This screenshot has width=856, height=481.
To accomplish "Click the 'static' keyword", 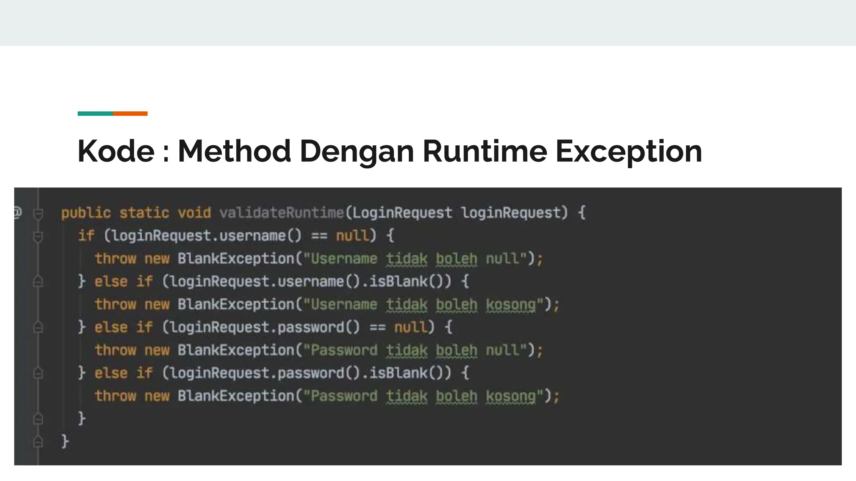I will click(x=144, y=213).
